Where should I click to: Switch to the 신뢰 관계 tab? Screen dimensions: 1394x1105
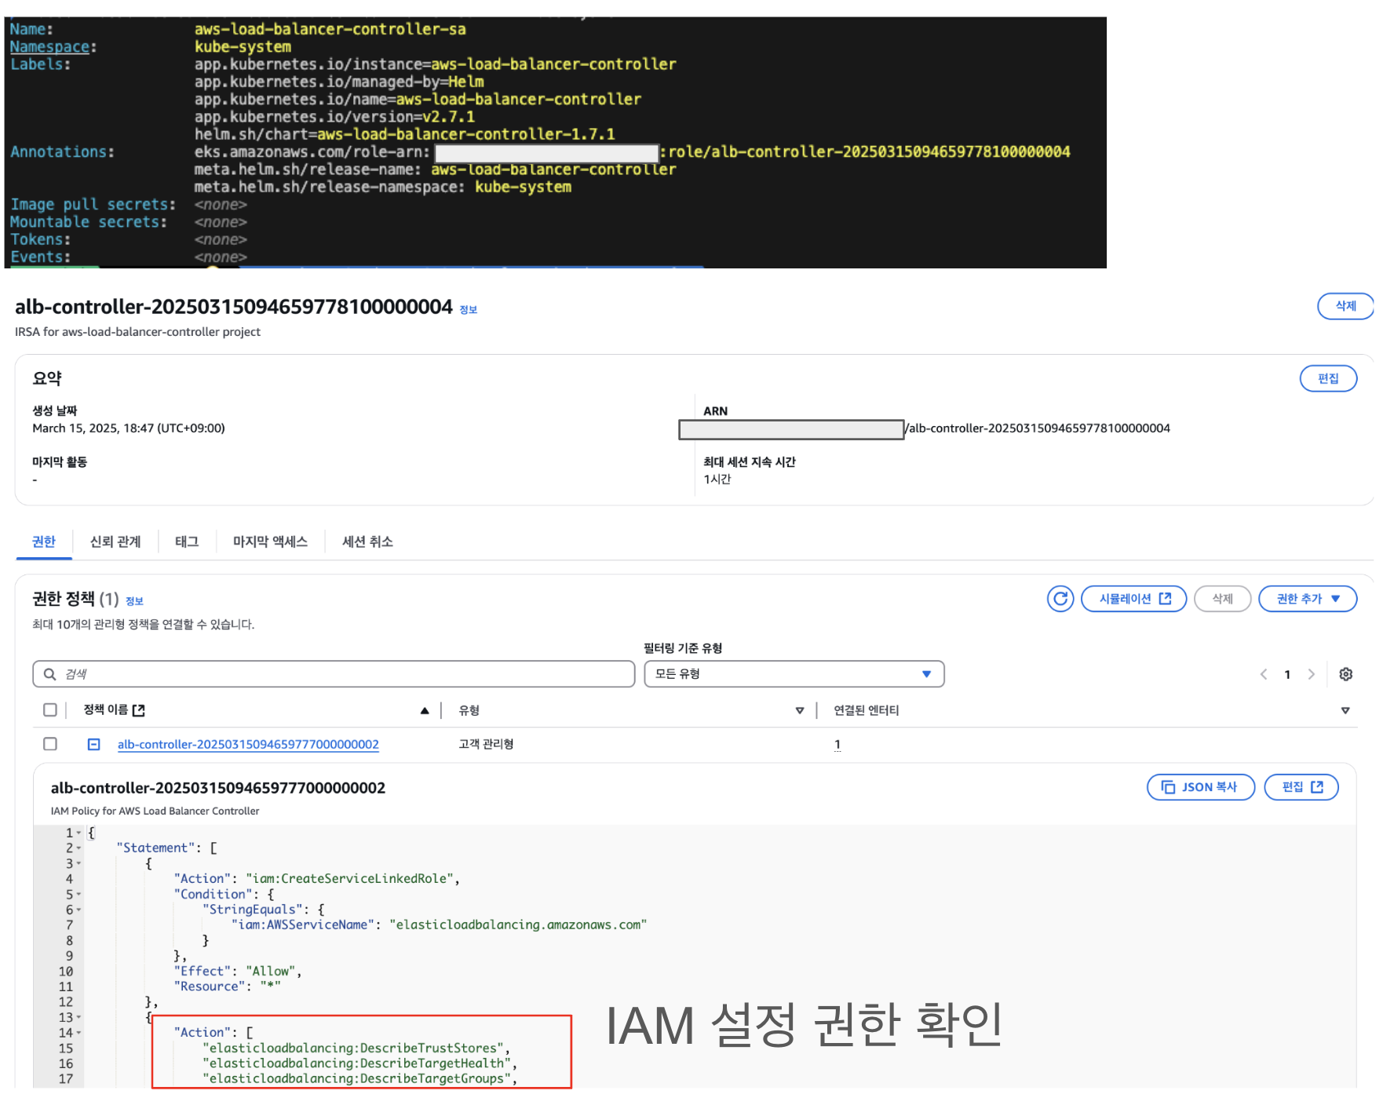pyautogui.click(x=115, y=542)
